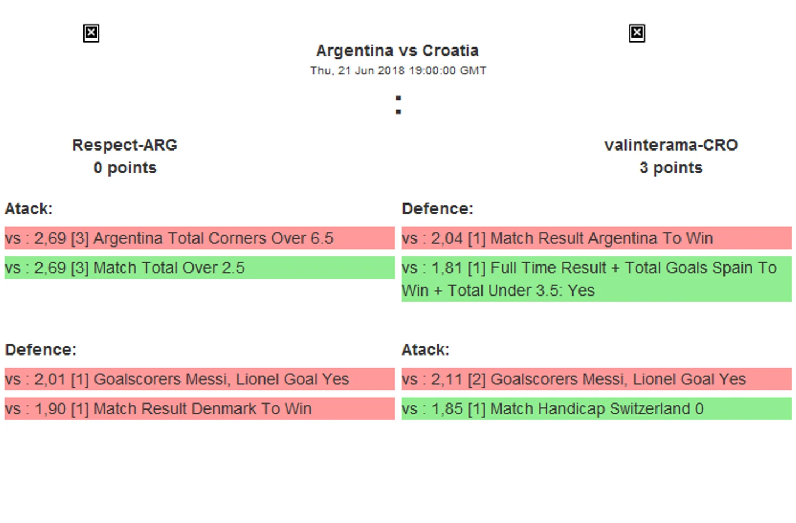Select Argentina Total Corners Over 6.5 bet
Image resolution: width=796 pixels, height=523 pixels.
click(x=199, y=238)
